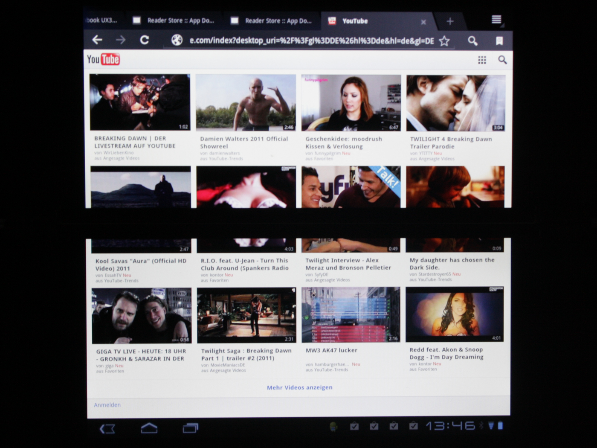
Task: Tap the battery status icon
Action: click(x=500, y=425)
